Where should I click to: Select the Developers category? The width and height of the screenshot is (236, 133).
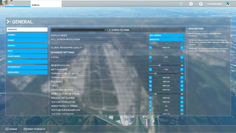[x=27, y=72]
